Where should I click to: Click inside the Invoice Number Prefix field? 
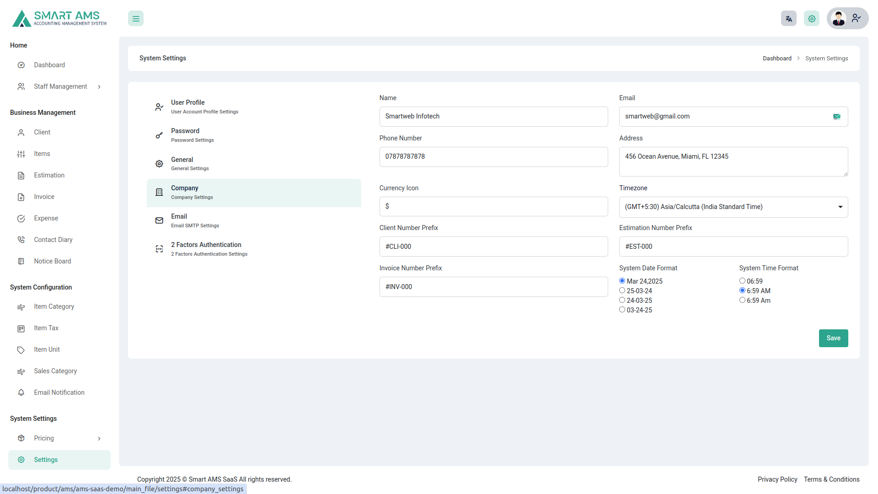[x=493, y=287]
